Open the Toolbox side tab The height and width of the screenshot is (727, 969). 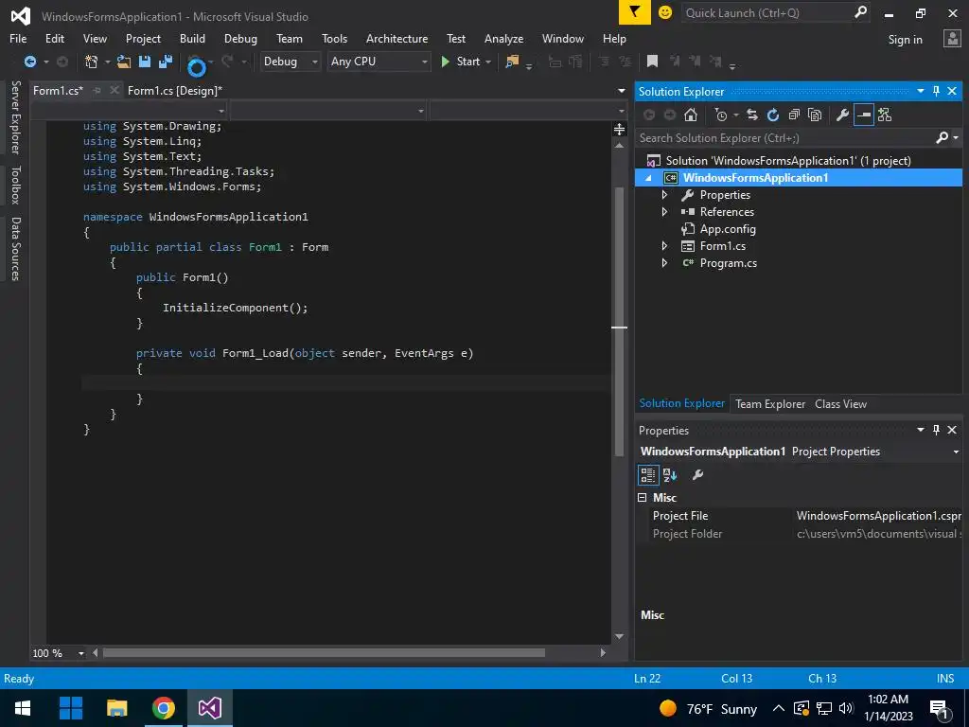click(15, 185)
